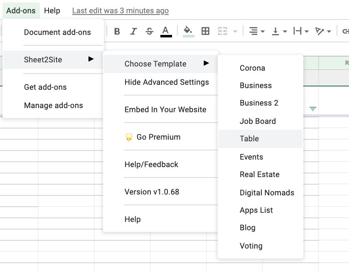The width and height of the screenshot is (349, 271).
Task: Click the green filter icon in the column
Action: (313, 109)
